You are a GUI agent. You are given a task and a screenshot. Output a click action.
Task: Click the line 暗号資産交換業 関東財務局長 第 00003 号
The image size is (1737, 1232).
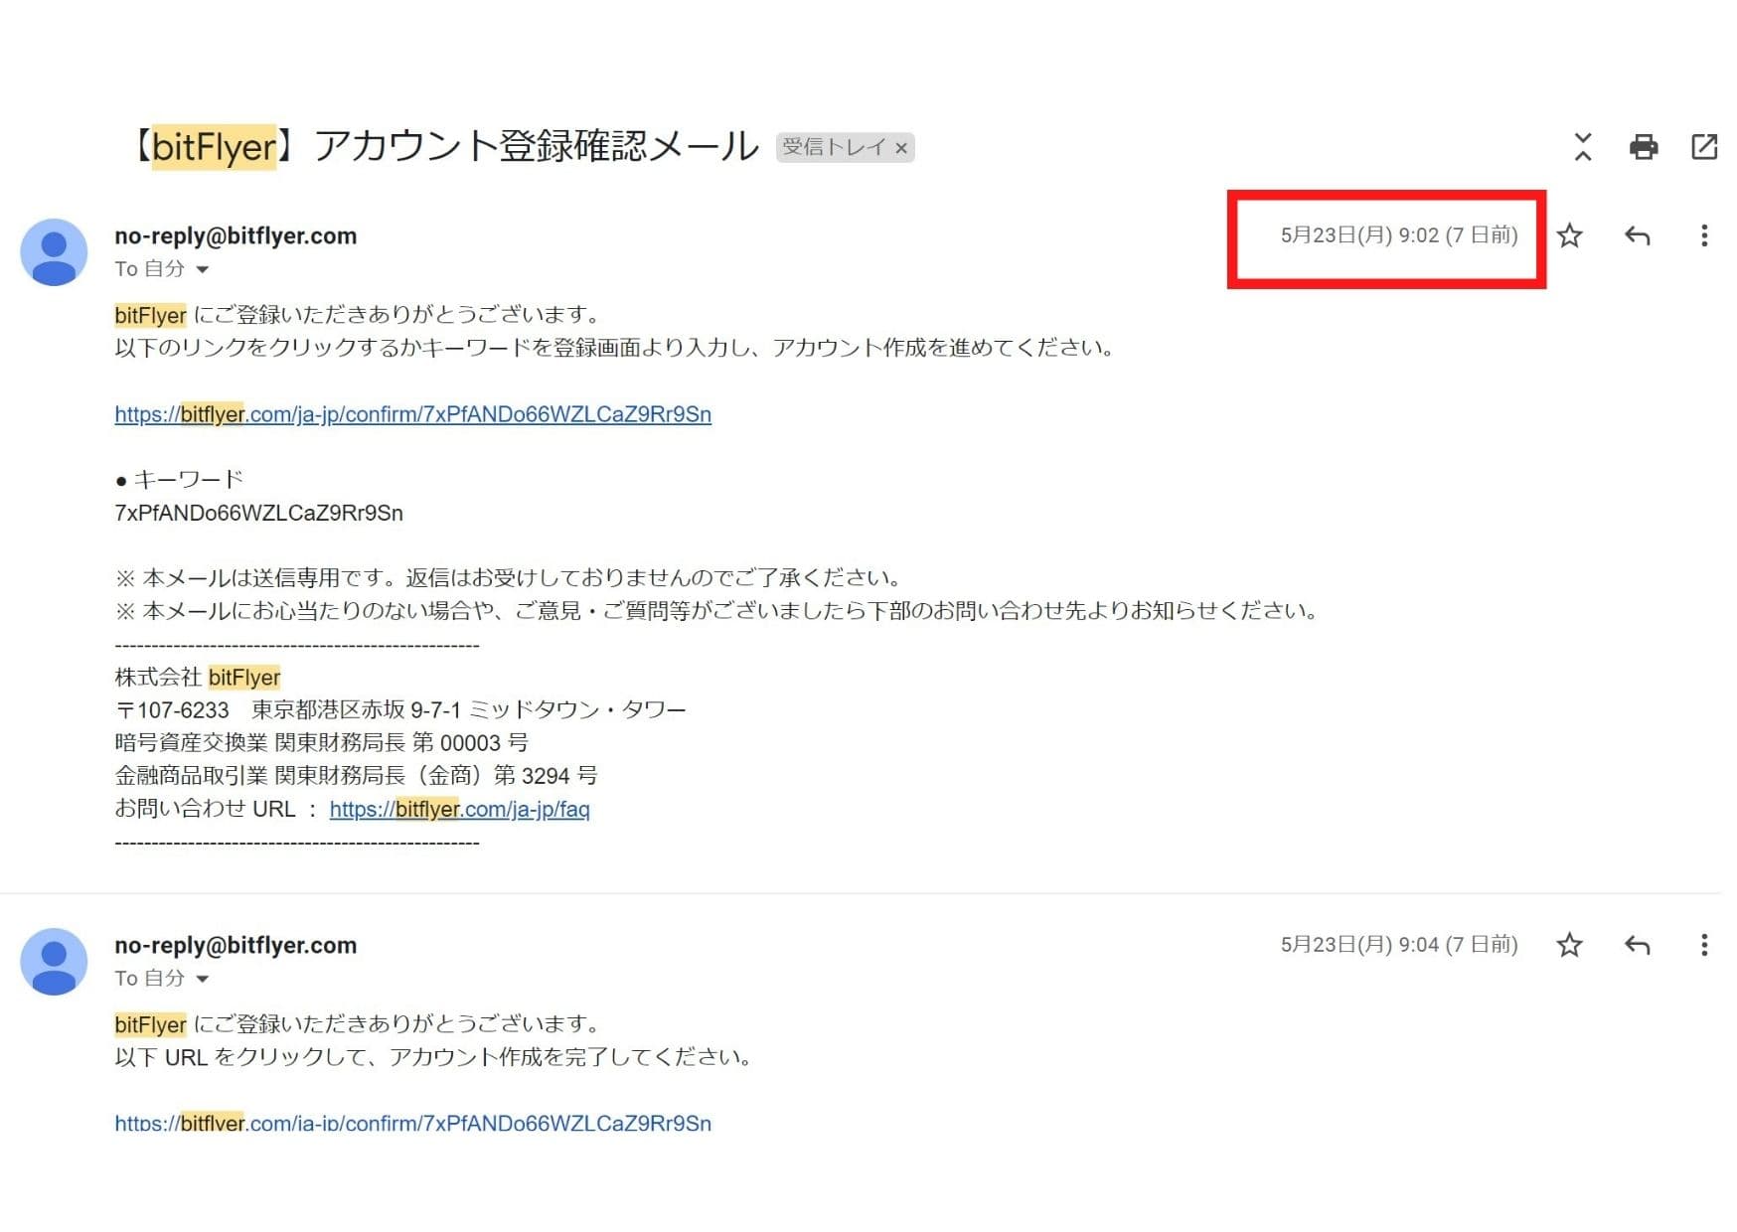321,743
